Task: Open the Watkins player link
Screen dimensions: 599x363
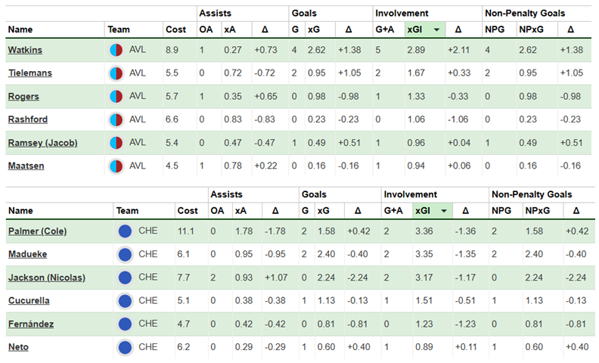Action: pyautogui.click(x=25, y=50)
